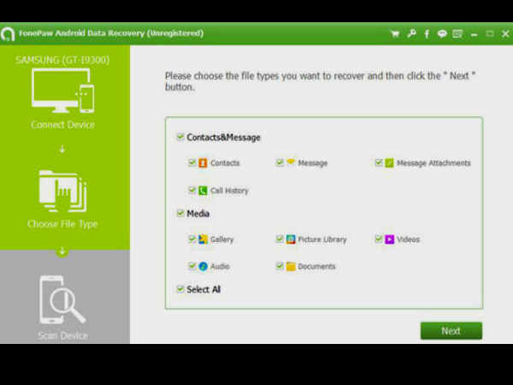Uncheck the Media group checkbox

click(x=180, y=213)
